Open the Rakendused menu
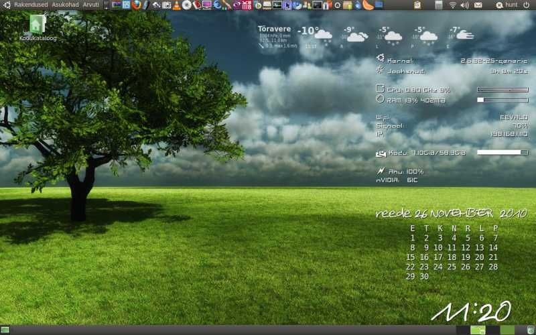 (31, 5)
